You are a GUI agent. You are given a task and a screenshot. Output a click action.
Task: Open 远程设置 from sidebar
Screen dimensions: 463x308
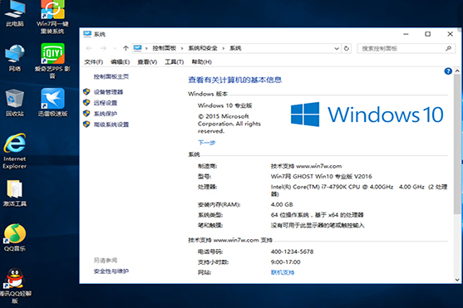(x=106, y=103)
